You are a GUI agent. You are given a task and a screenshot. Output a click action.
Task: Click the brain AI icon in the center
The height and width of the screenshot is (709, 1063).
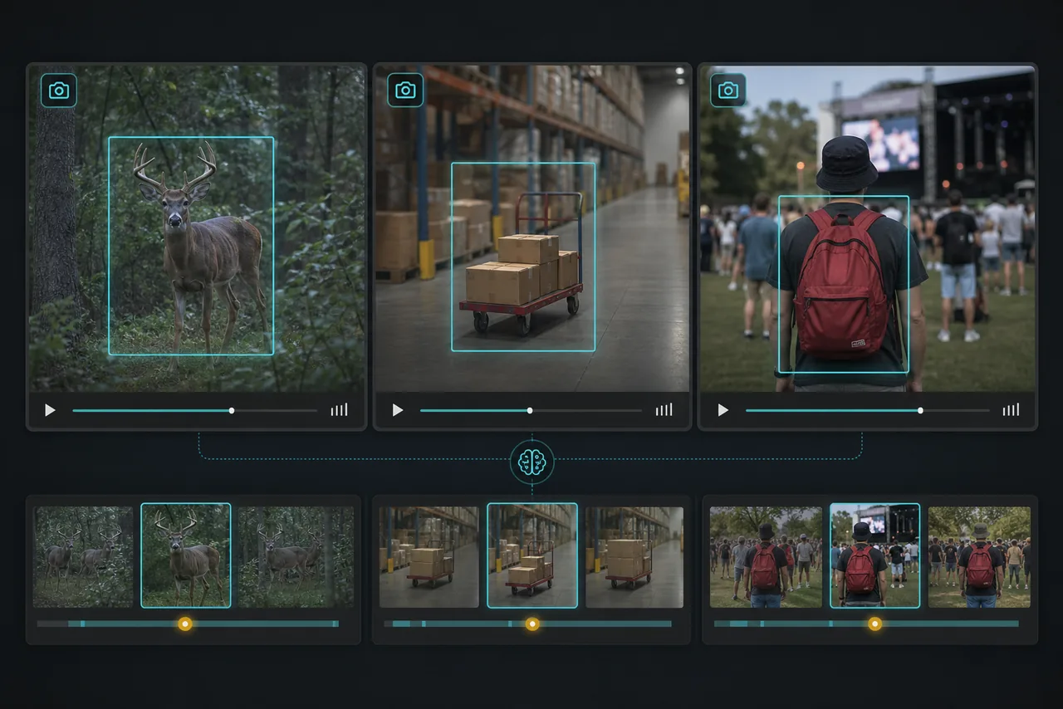click(531, 462)
